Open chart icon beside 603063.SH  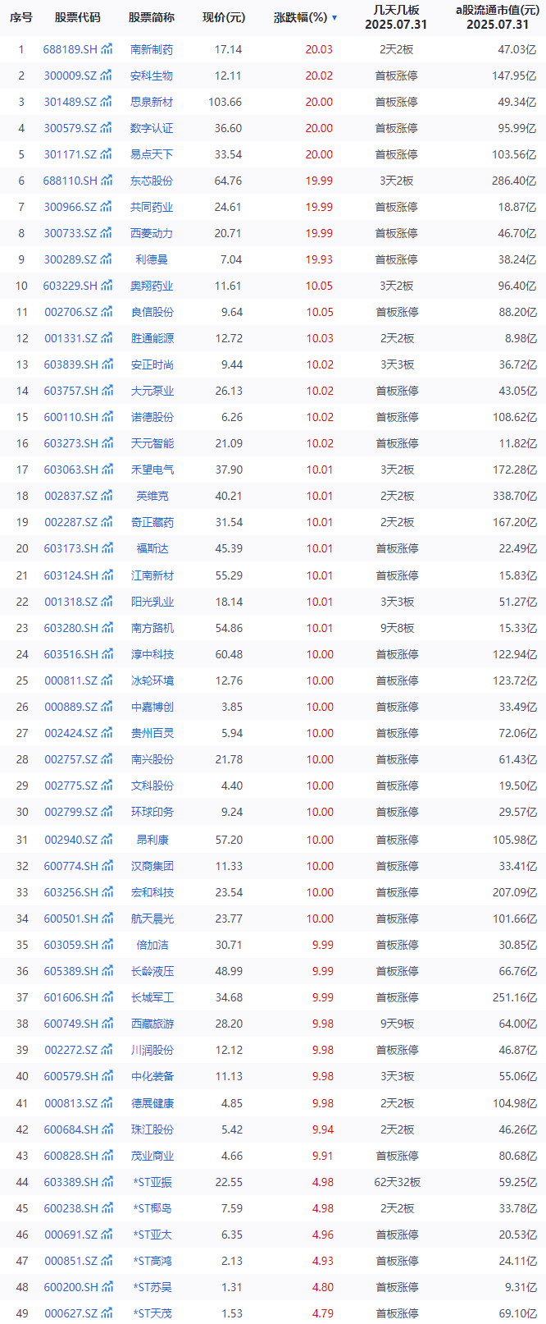tap(107, 470)
